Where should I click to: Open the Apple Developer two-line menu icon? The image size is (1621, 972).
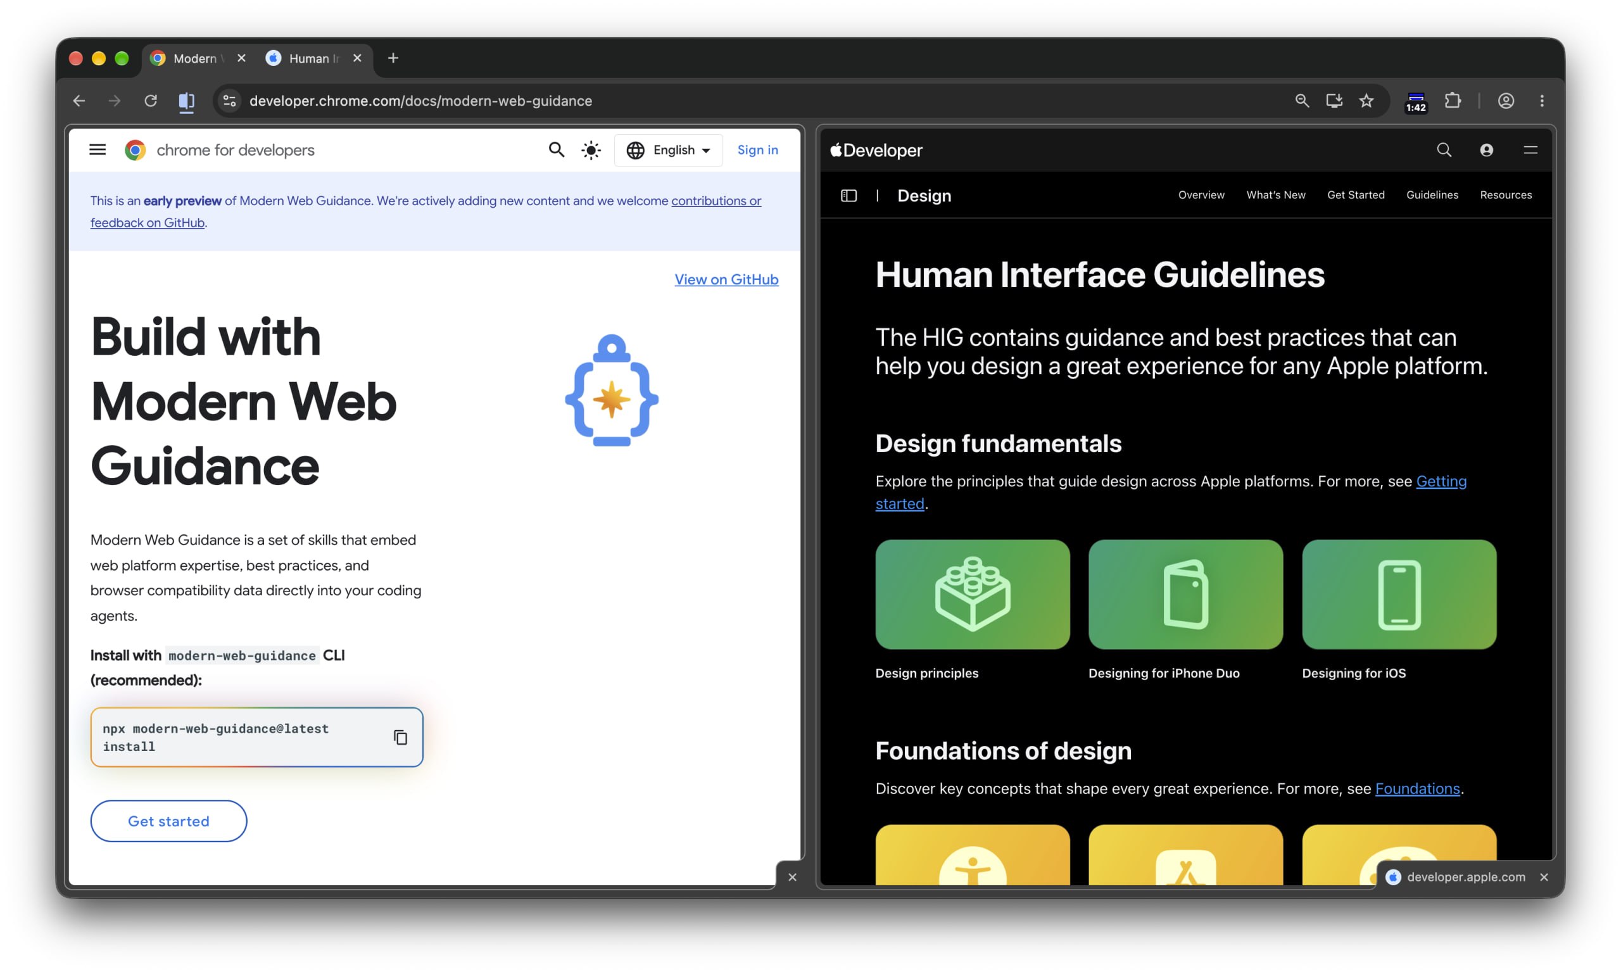tap(1530, 150)
